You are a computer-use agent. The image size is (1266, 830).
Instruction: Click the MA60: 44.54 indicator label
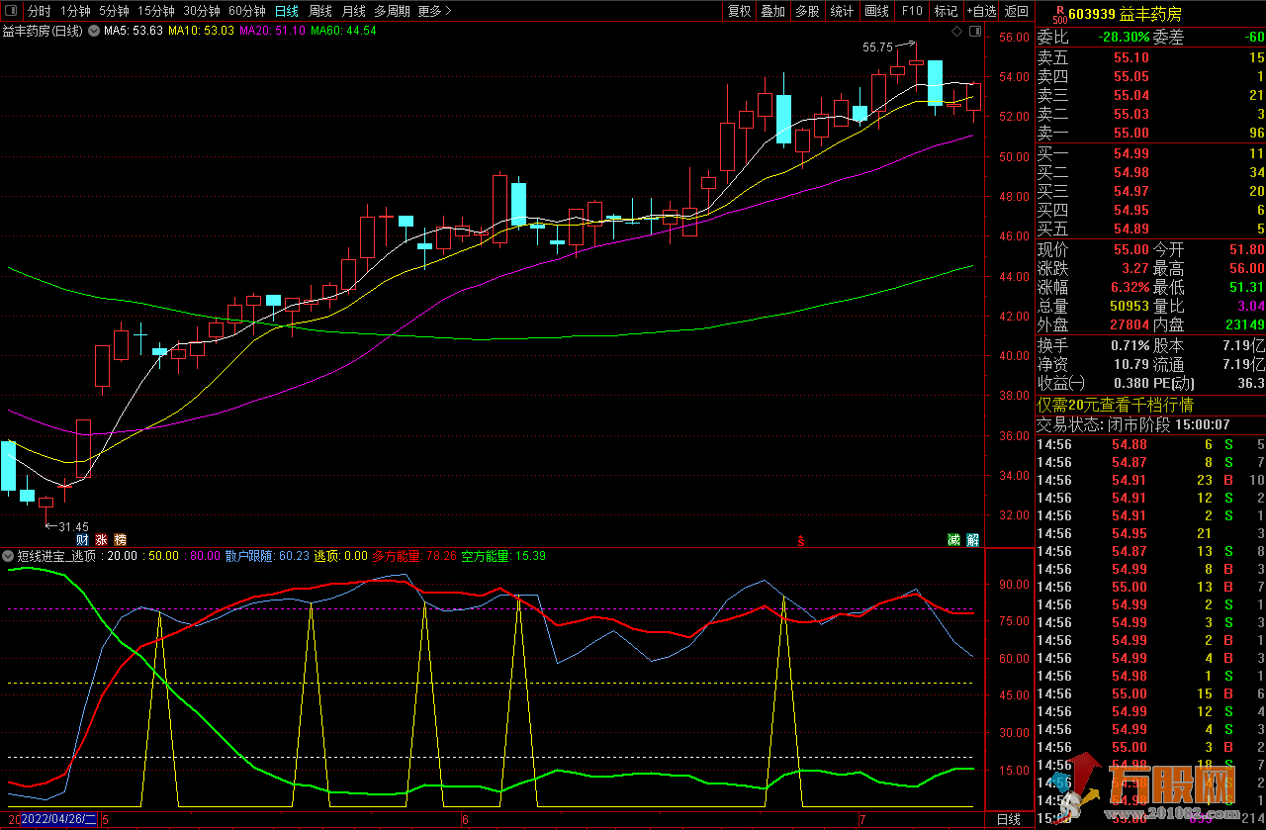343,31
